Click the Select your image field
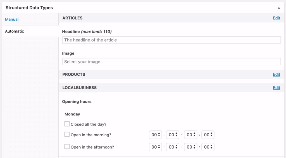286x158 pixels. (171, 62)
